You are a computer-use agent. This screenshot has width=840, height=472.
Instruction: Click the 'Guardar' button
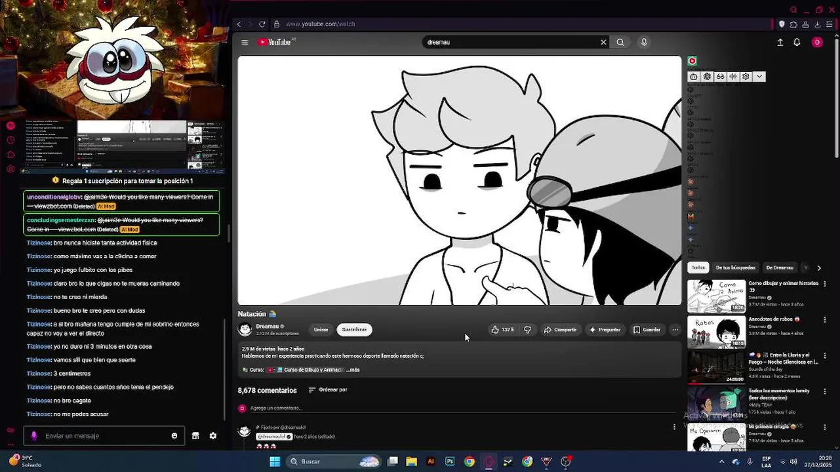(x=647, y=330)
